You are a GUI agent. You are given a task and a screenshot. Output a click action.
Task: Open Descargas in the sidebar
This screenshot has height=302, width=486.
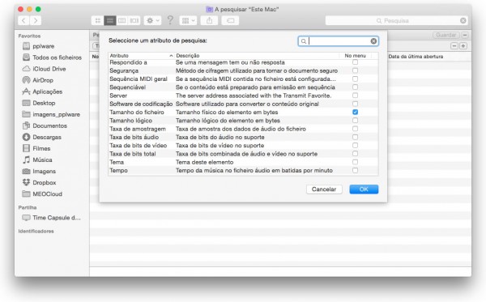point(42,137)
